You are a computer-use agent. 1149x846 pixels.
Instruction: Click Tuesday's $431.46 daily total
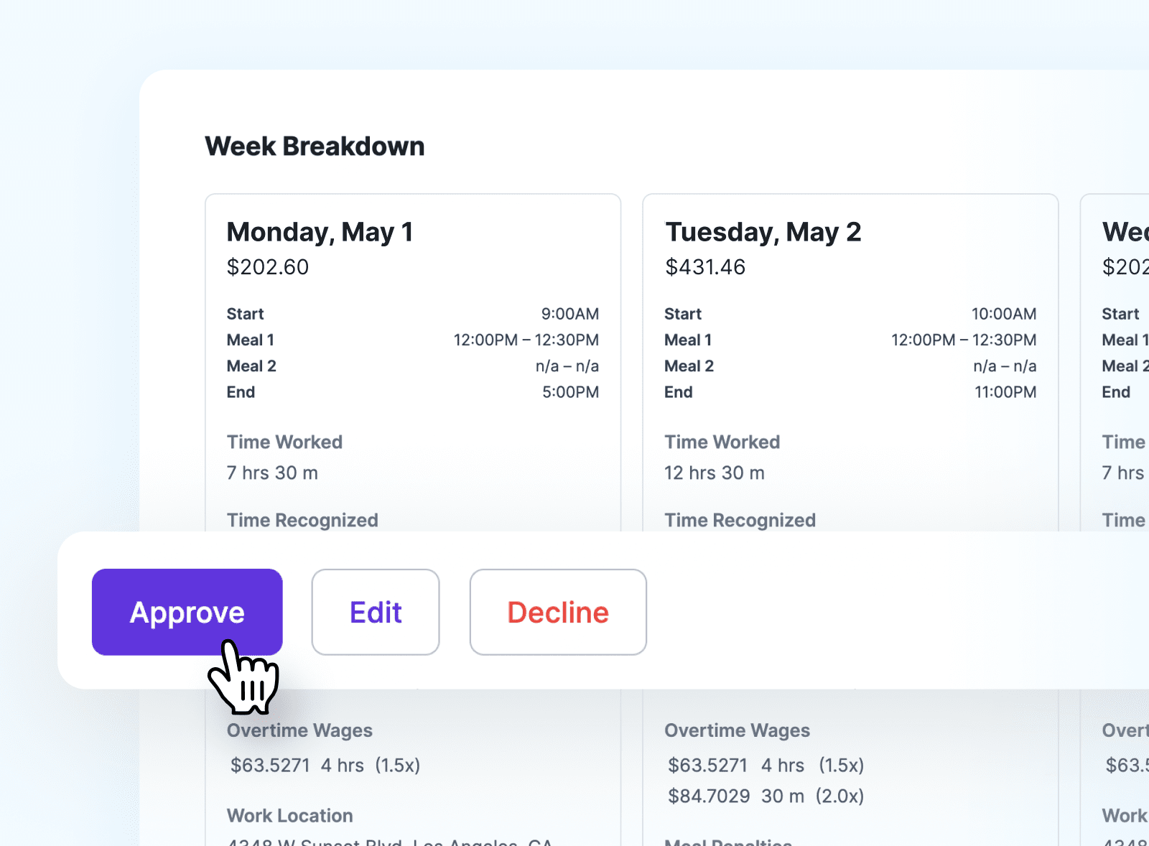click(x=705, y=267)
